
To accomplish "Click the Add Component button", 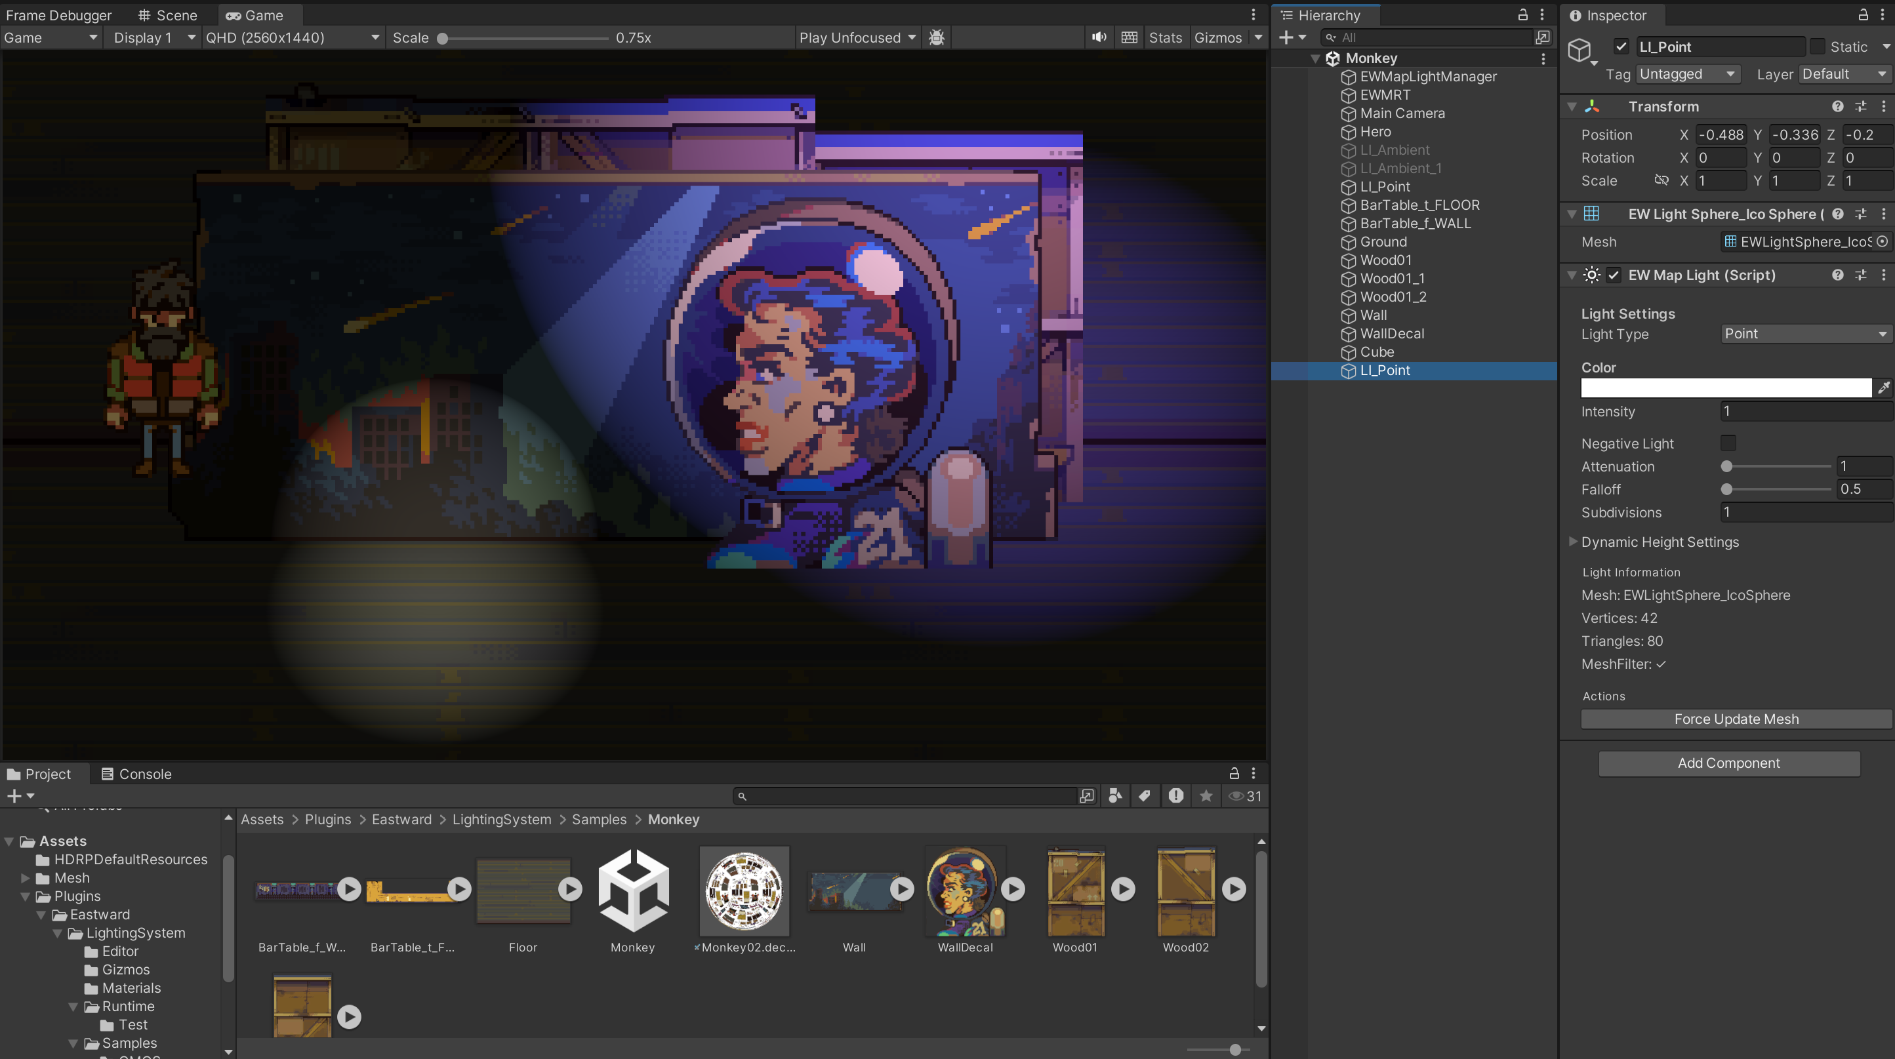I will [1728, 763].
